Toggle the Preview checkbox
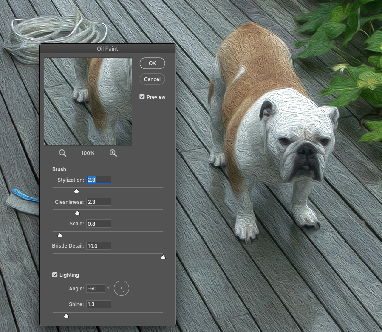Image resolution: width=382 pixels, height=332 pixels. (142, 97)
